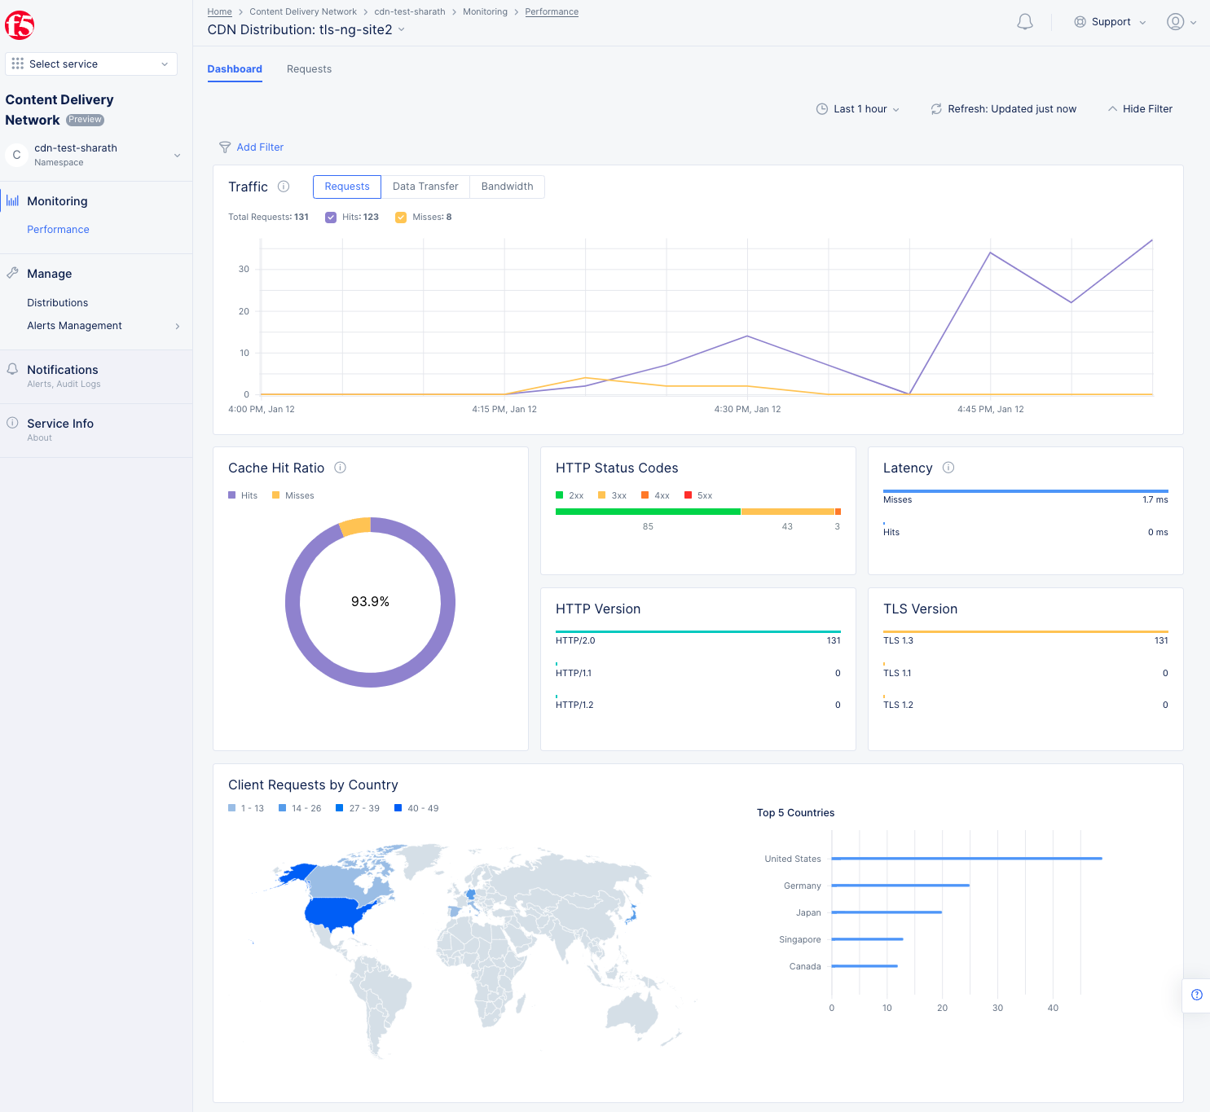Screen dimensions: 1210x1112
Task: Disable the Misses checkbox in Traffic
Action: coord(401,217)
